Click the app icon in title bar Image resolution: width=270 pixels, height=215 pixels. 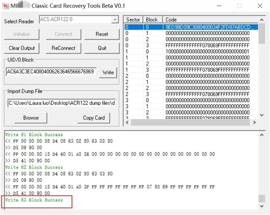point(5,6)
